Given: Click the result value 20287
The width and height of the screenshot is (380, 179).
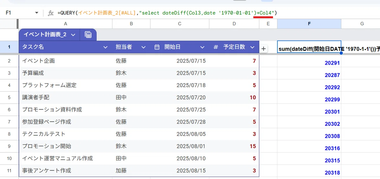Looking at the screenshot, I should click(x=332, y=75).
